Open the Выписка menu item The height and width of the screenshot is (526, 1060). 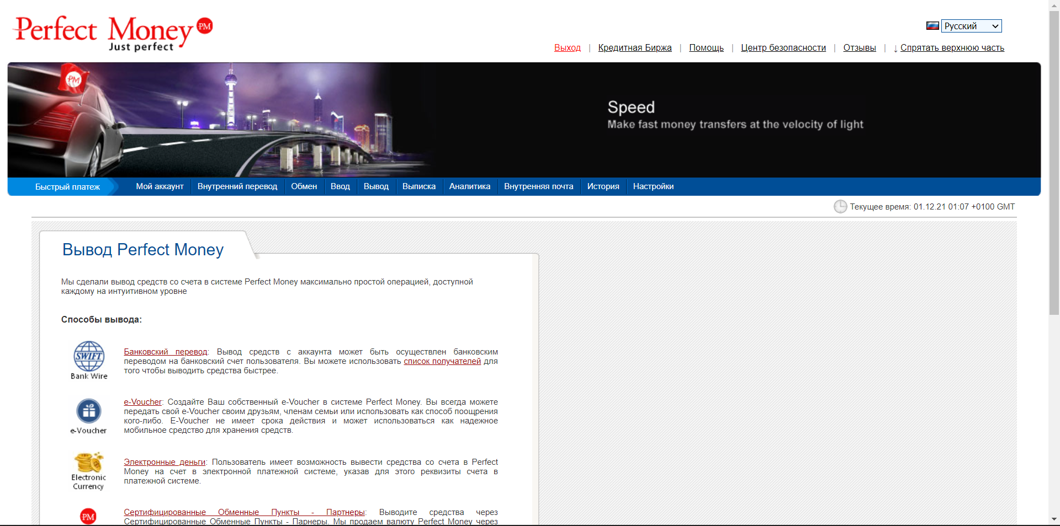419,186
